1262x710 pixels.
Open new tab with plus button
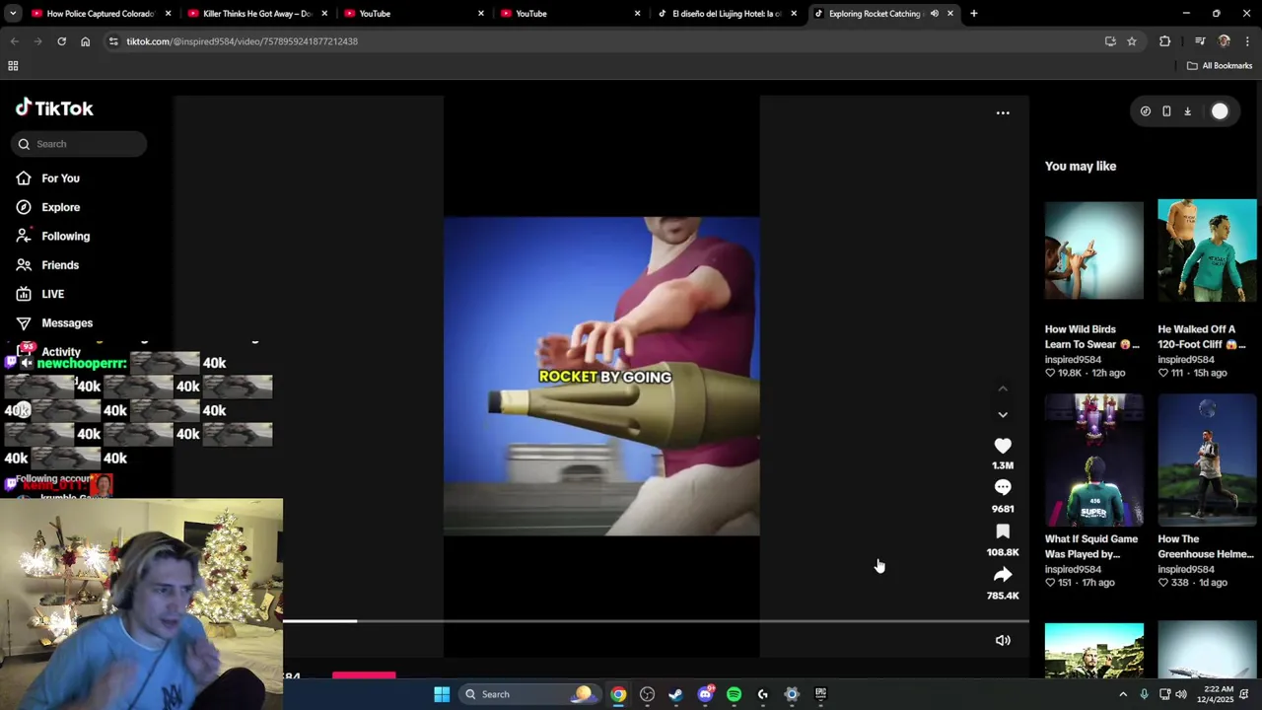pos(973,14)
